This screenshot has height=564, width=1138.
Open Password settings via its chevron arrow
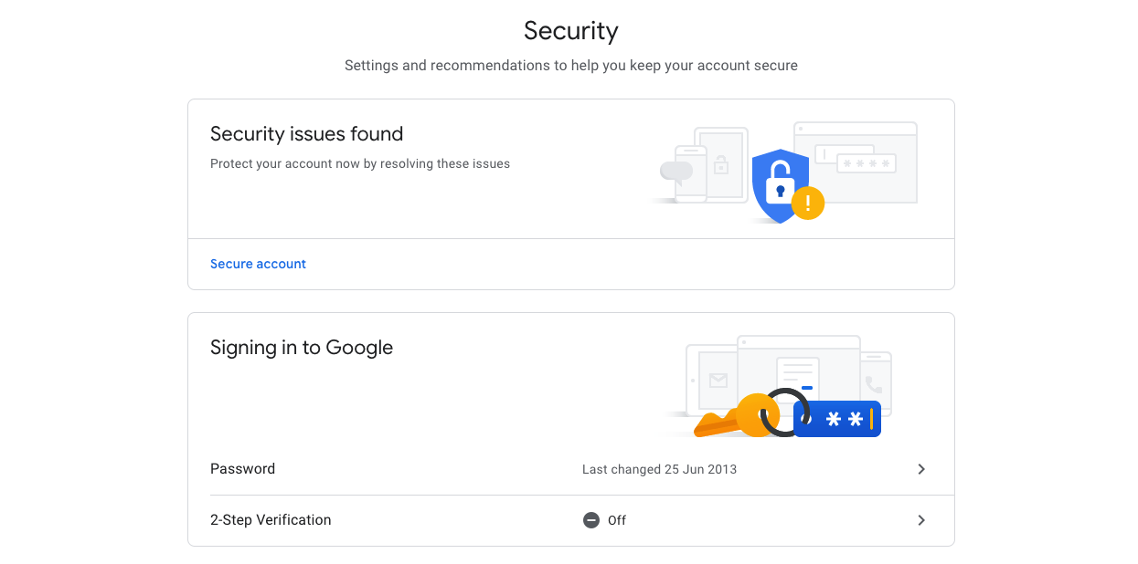tap(921, 469)
